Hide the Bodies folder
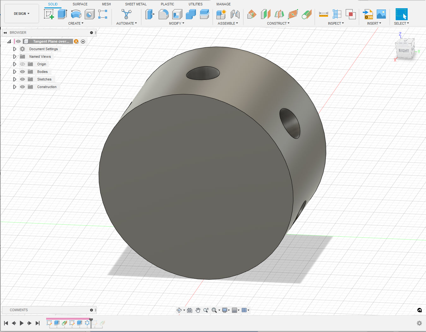Image resolution: width=426 pixels, height=332 pixels. tap(22, 72)
